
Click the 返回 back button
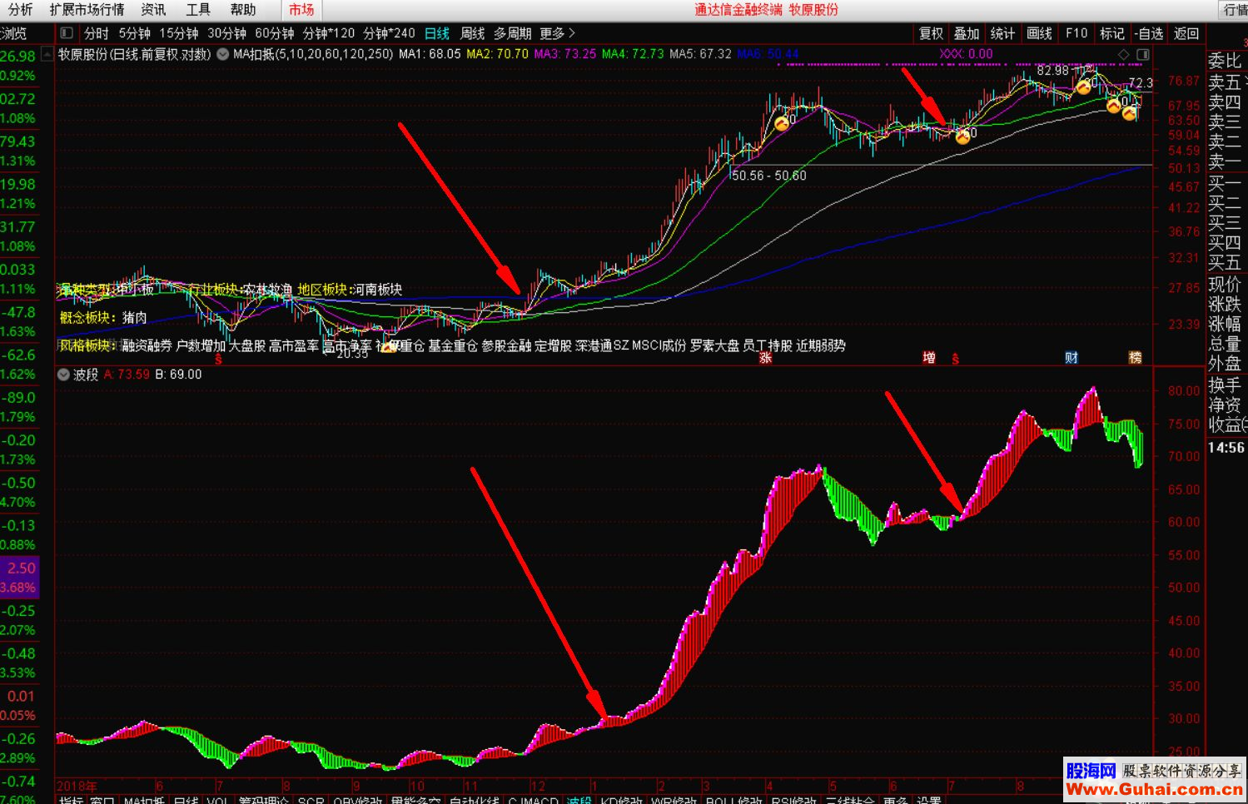(x=1186, y=33)
